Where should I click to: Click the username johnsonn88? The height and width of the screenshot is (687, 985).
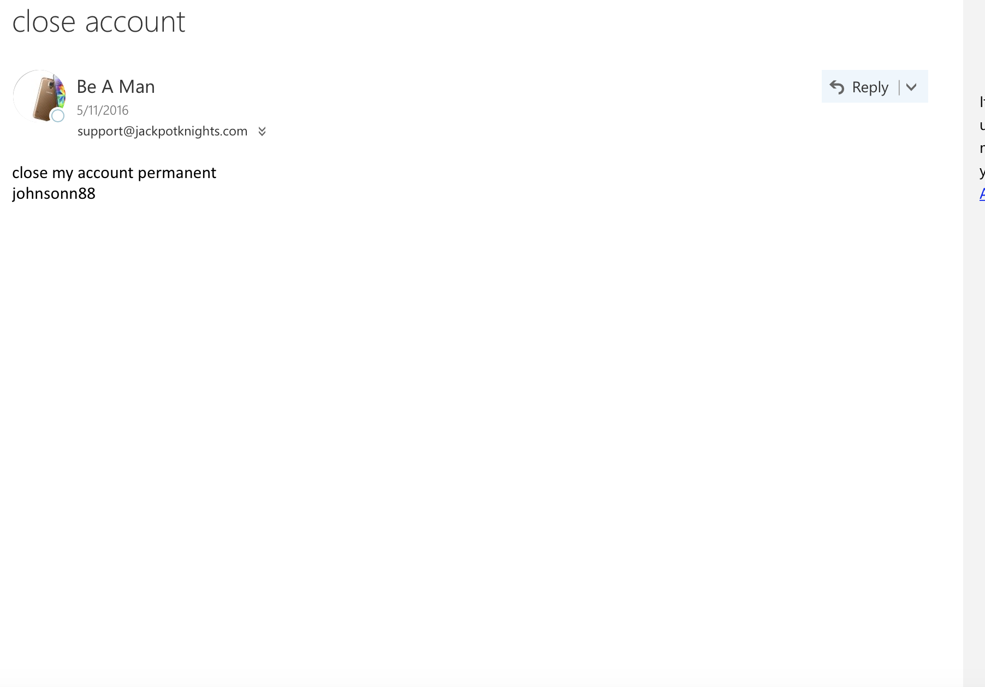[54, 193]
